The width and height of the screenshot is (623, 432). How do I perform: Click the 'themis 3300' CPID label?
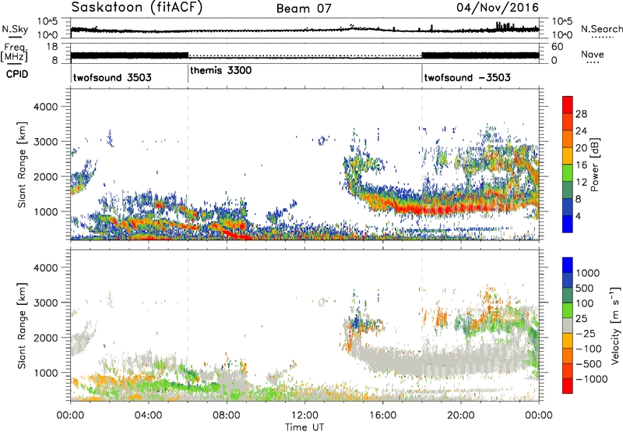point(221,70)
